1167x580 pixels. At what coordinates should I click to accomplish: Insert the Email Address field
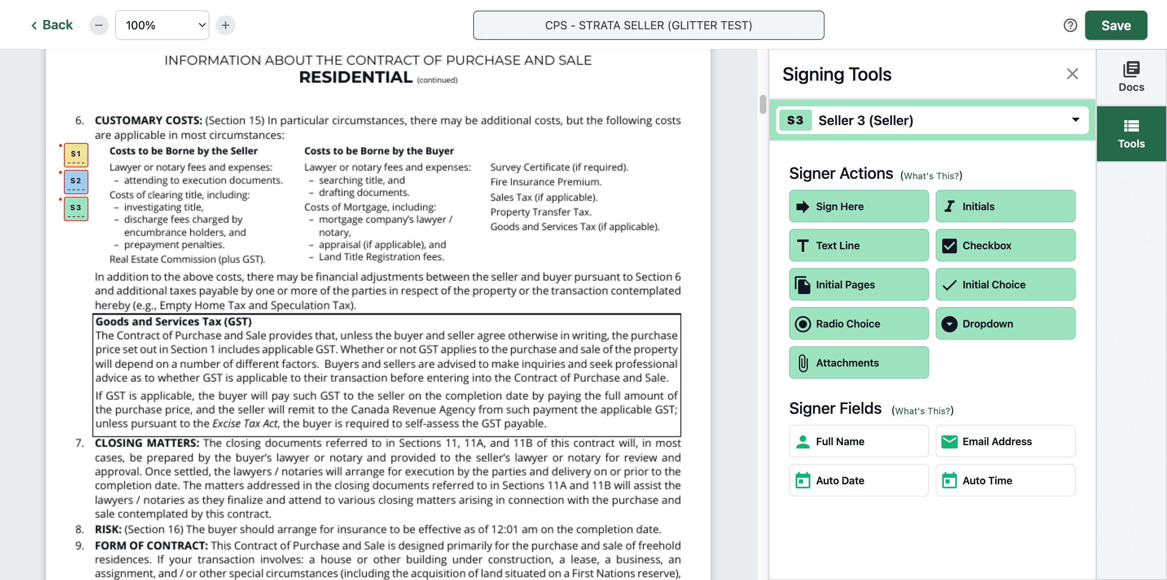pos(1005,441)
